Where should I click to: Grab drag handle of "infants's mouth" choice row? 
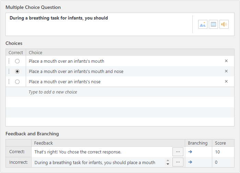coord(9,61)
